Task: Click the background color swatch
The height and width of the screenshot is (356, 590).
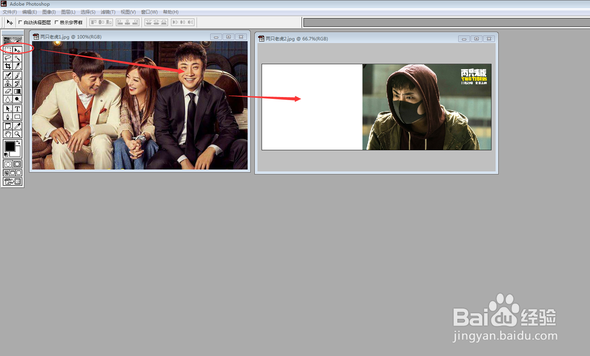Action: [x=17, y=153]
